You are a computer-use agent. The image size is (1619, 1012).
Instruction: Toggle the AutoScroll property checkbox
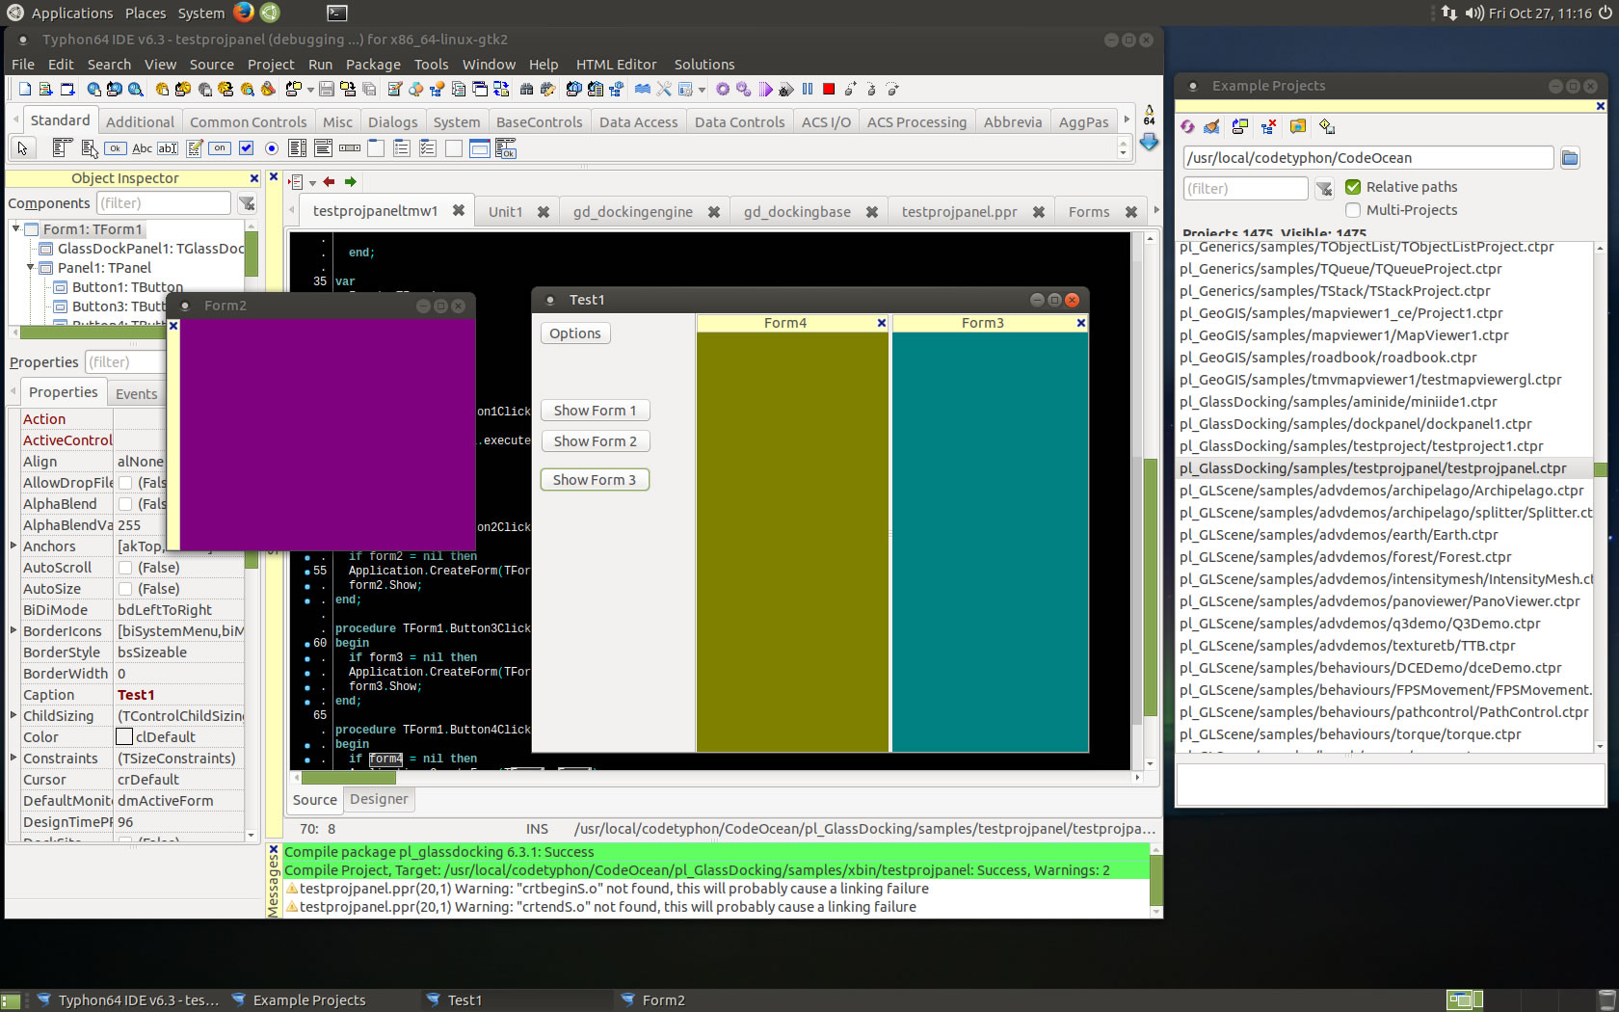coord(125,568)
